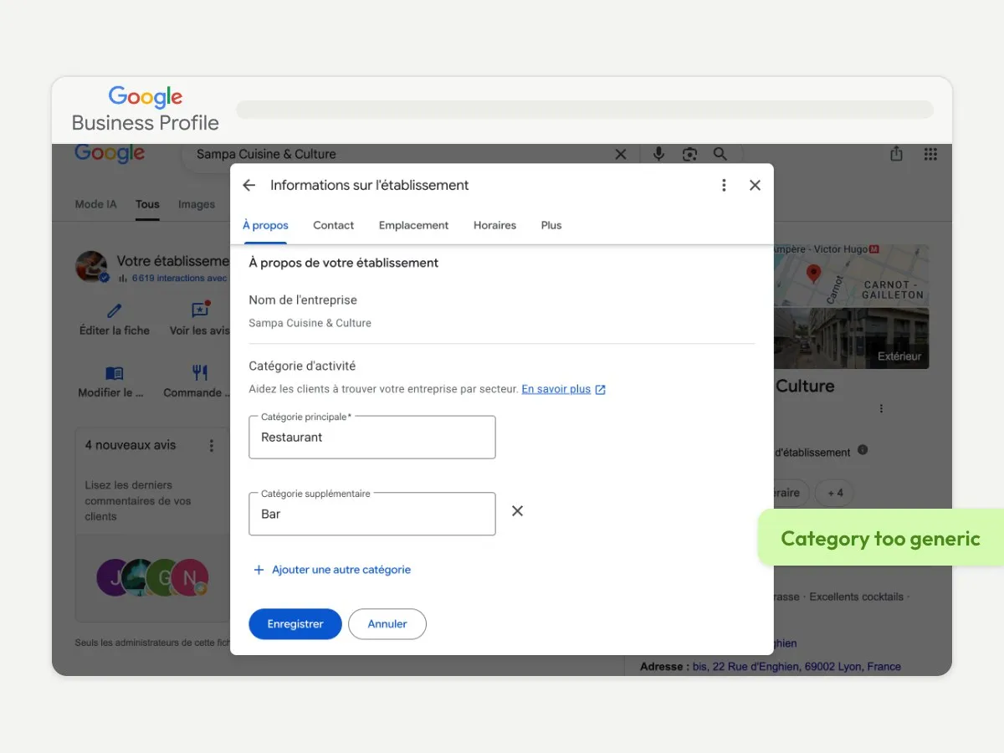This screenshot has height=753, width=1004.
Task: Open the Extérieur street photo
Action: point(852,338)
